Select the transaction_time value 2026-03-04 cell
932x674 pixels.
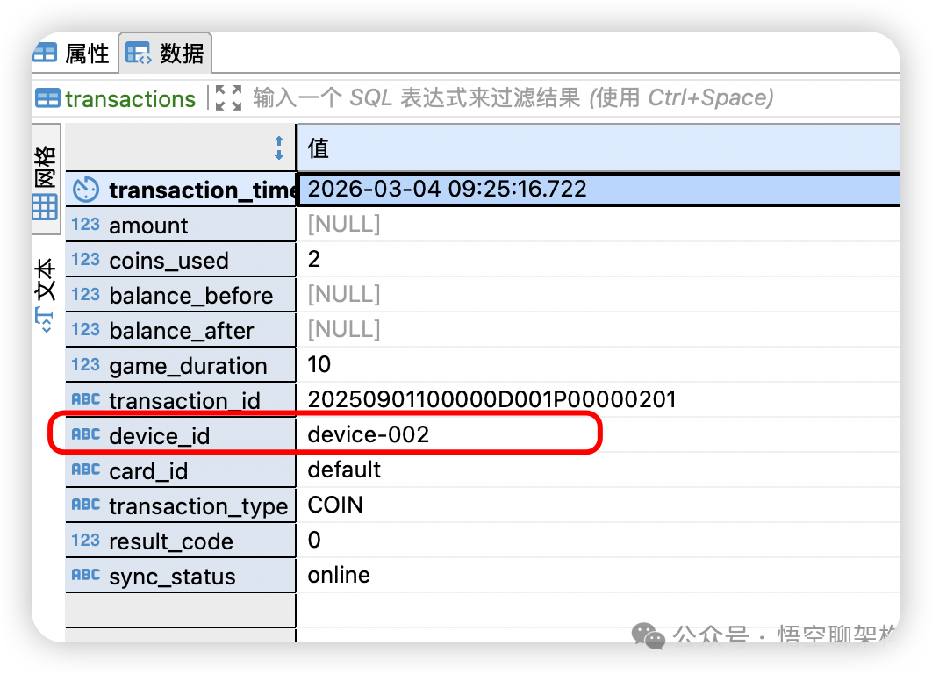pos(447,189)
